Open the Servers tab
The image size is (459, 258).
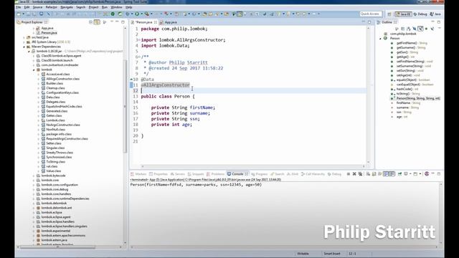(x=178, y=174)
